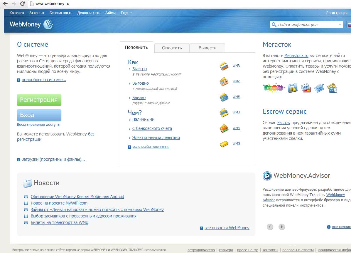The width and height of the screenshot is (351, 253).
Task: Click the browser back arrow
Action: pyautogui.click(x=5, y=4)
